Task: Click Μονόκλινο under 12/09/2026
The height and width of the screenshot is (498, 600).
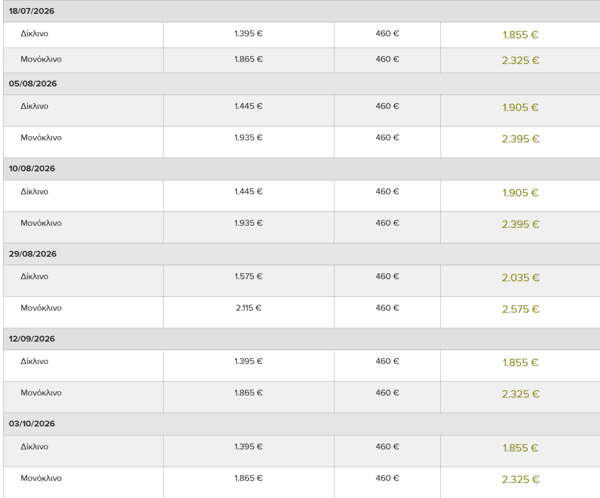Action: [41, 393]
